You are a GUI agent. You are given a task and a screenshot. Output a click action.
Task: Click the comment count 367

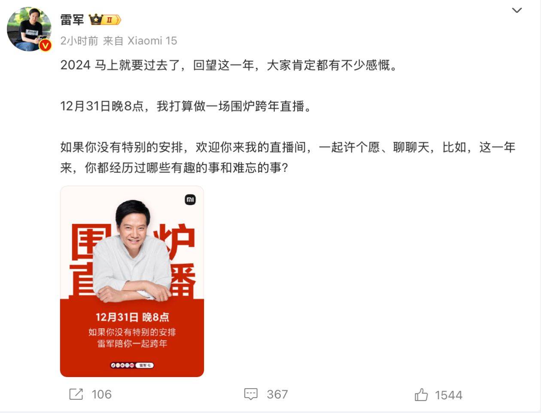(x=277, y=395)
